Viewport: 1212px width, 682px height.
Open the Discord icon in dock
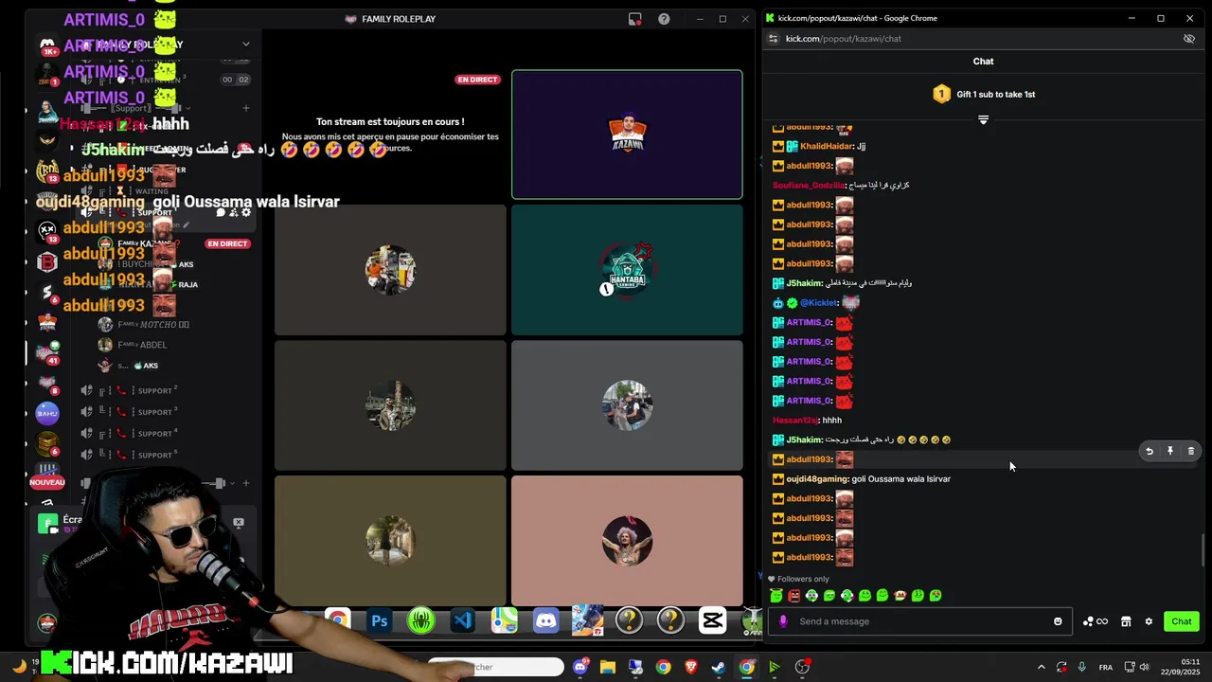tap(546, 621)
